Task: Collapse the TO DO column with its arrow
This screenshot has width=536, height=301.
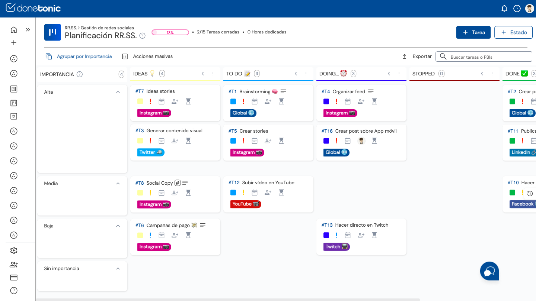Action: tap(296, 74)
